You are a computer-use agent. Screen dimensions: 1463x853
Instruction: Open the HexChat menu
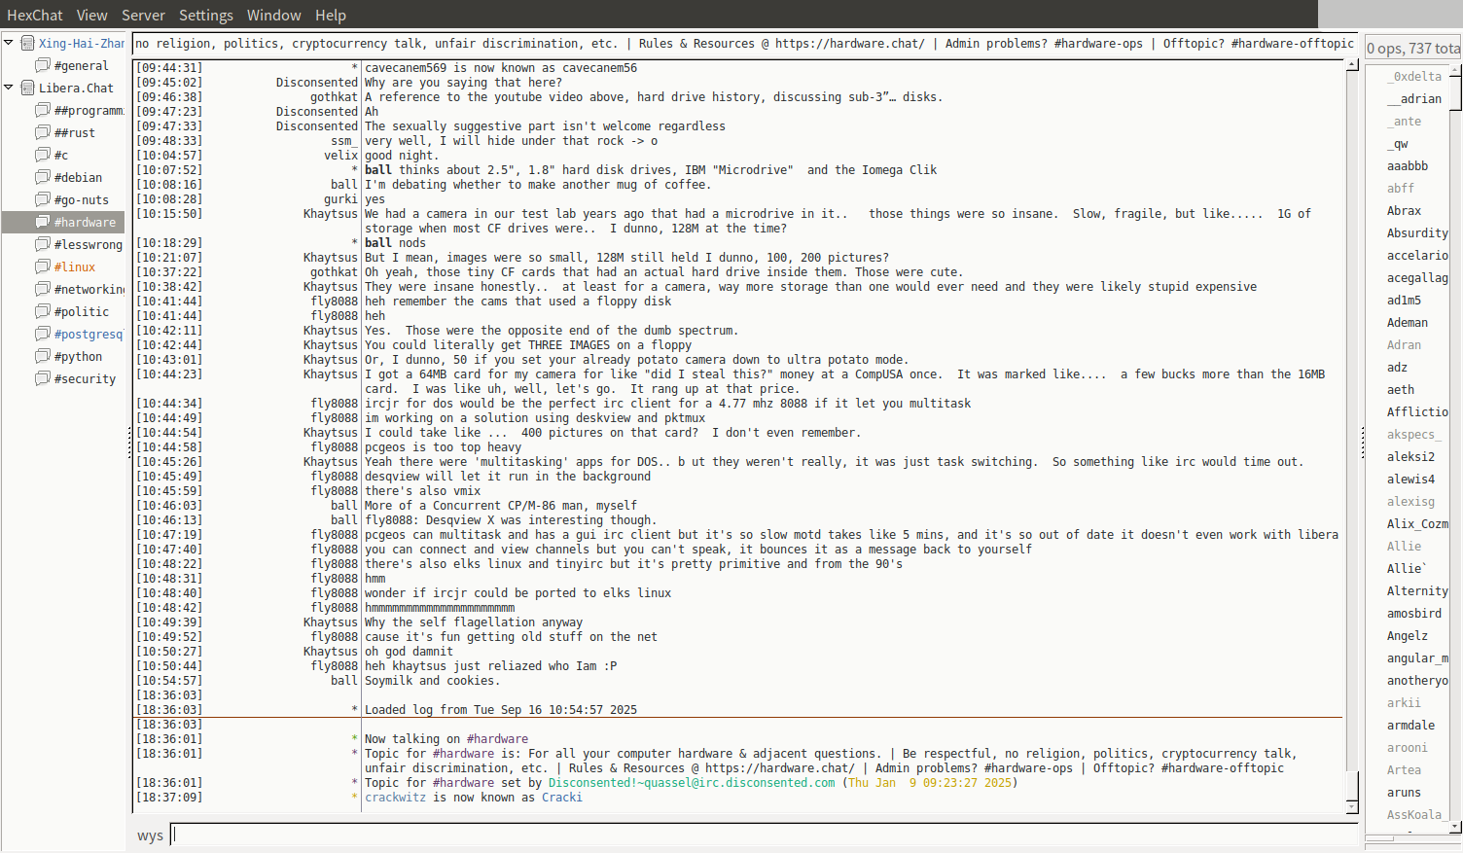tap(35, 15)
